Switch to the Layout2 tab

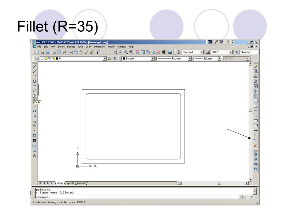[x=81, y=183]
